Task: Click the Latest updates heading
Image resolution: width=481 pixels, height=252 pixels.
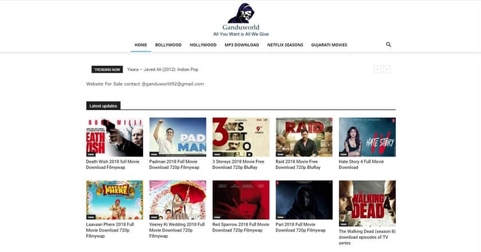Action: 104,106
